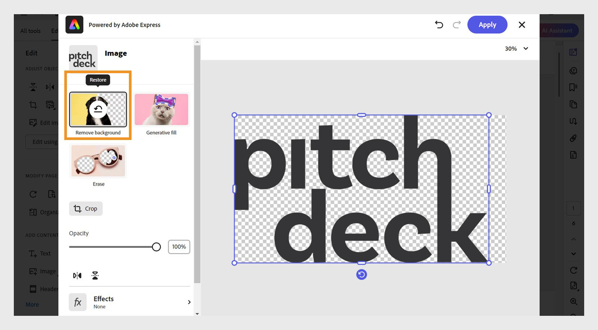Select Image under Add Content in Acrobat
Viewport: 598px width, 330px height.
[x=43, y=271]
